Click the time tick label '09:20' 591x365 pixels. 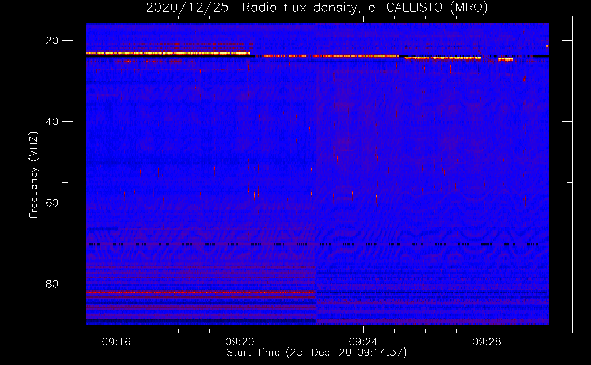point(240,342)
